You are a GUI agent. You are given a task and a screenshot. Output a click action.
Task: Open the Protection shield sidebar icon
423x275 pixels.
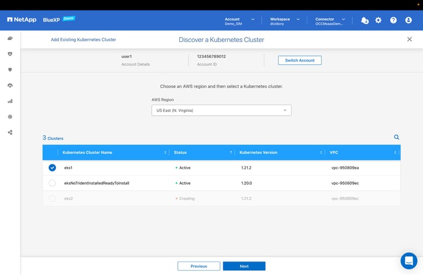click(x=10, y=70)
